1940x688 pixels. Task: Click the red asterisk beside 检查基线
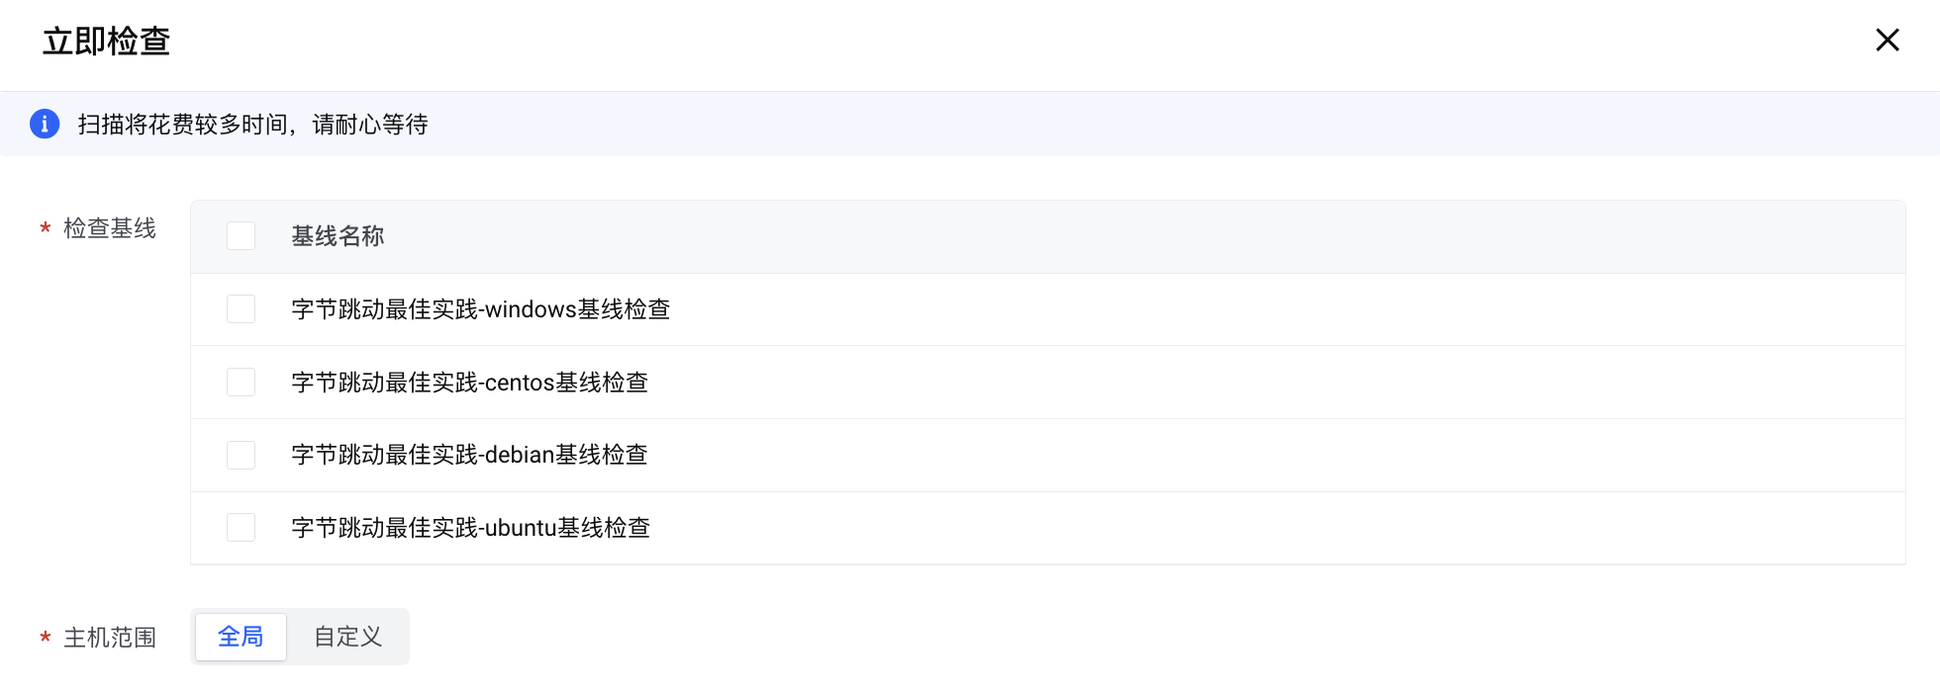click(x=46, y=229)
